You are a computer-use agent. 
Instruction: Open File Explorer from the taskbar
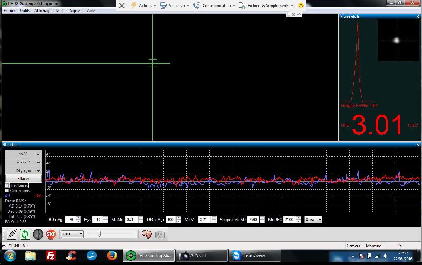click(x=31, y=256)
